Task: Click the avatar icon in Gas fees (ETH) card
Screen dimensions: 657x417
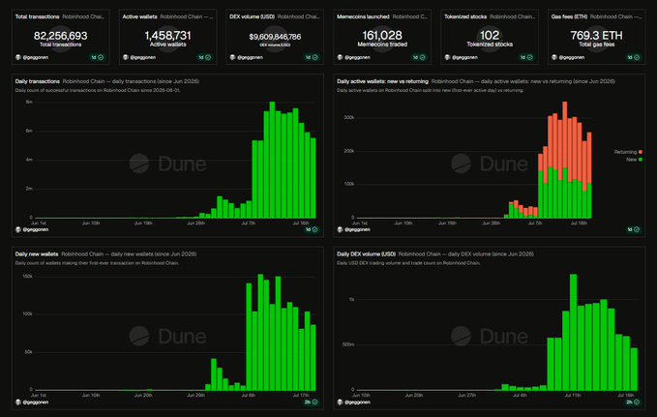Action: click(x=554, y=57)
